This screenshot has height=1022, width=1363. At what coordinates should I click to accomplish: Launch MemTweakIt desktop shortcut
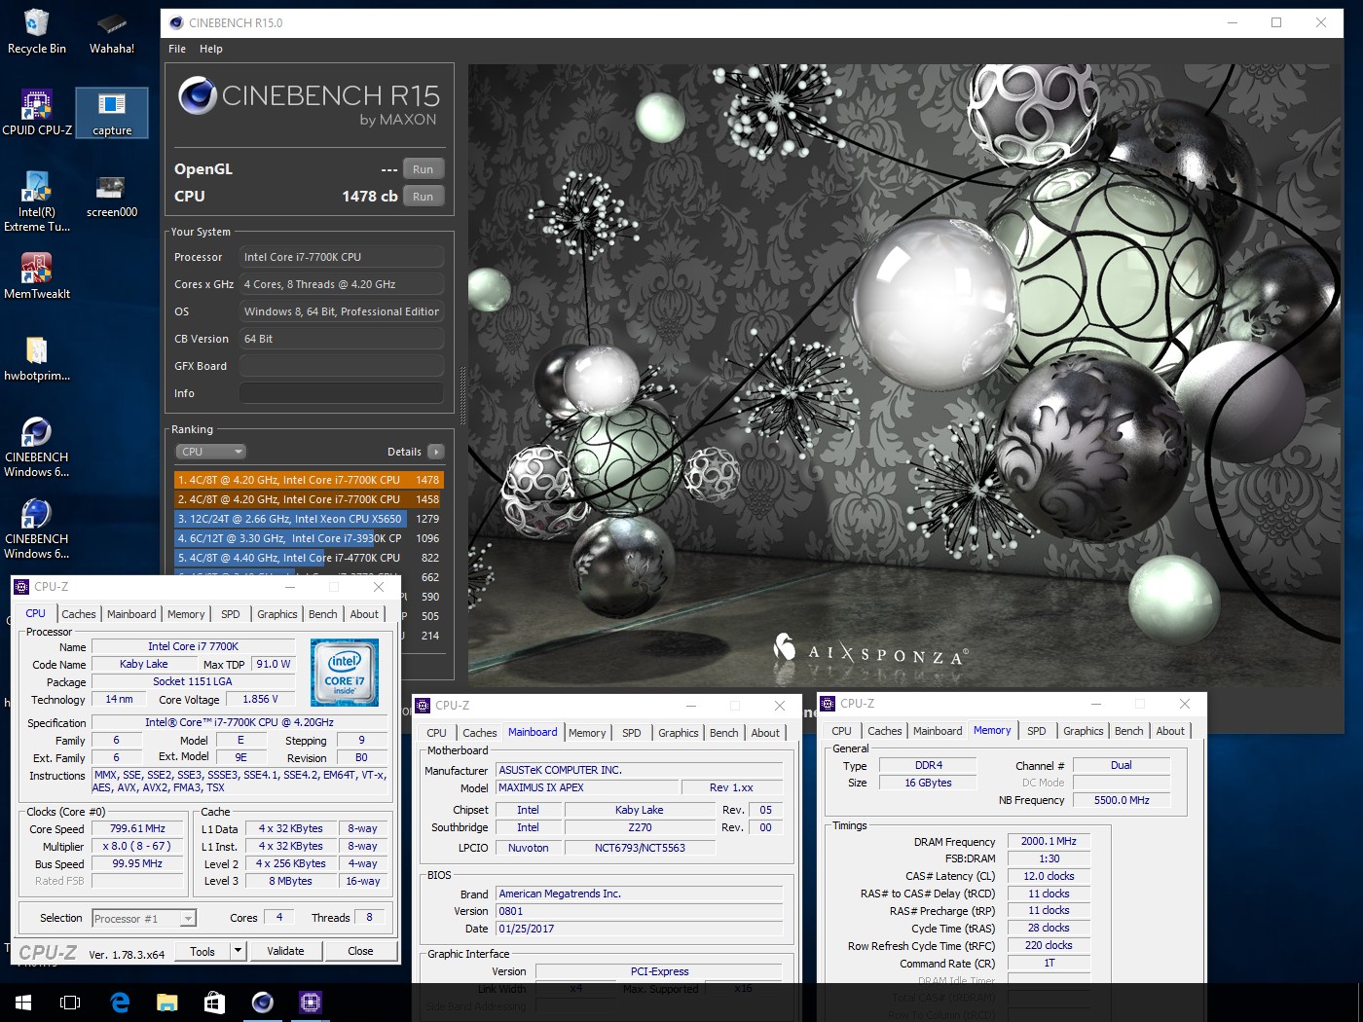(37, 277)
